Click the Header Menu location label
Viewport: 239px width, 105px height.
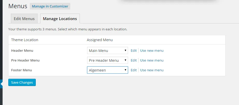coord(22,50)
